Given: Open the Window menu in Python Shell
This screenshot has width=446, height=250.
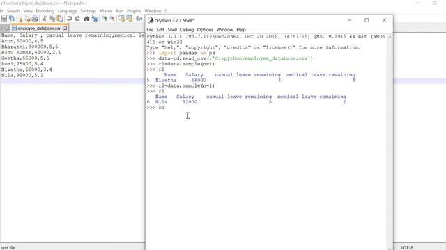Looking at the screenshot, I should 224,30.
